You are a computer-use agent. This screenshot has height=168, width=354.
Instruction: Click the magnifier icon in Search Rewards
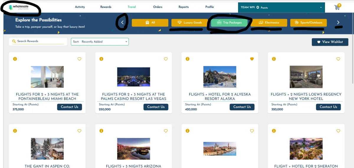(x=14, y=41)
